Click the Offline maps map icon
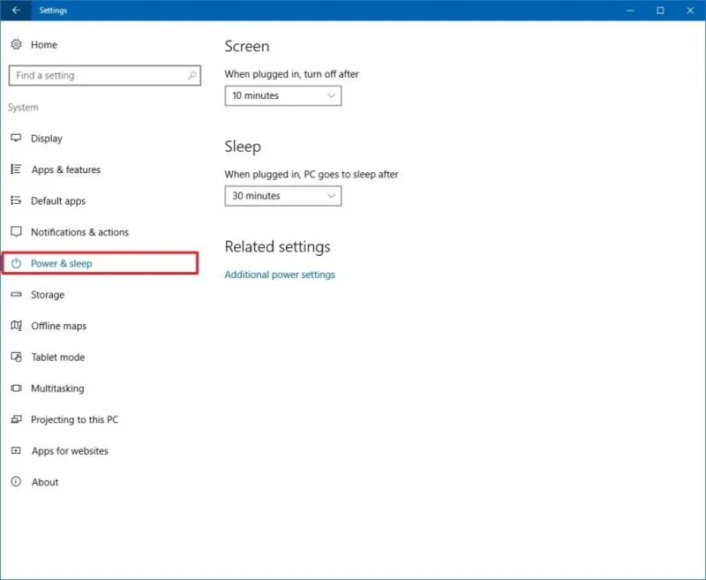This screenshot has height=580, width=706. coord(16,325)
